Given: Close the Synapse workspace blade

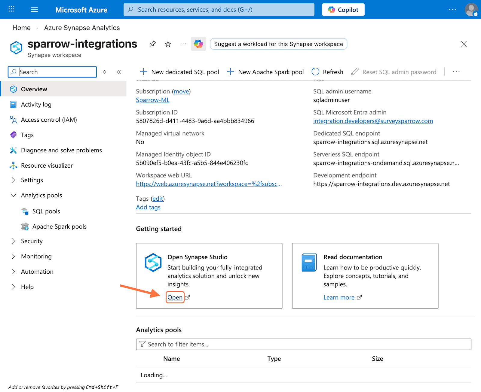Looking at the screenshot, I should (464, 44).
